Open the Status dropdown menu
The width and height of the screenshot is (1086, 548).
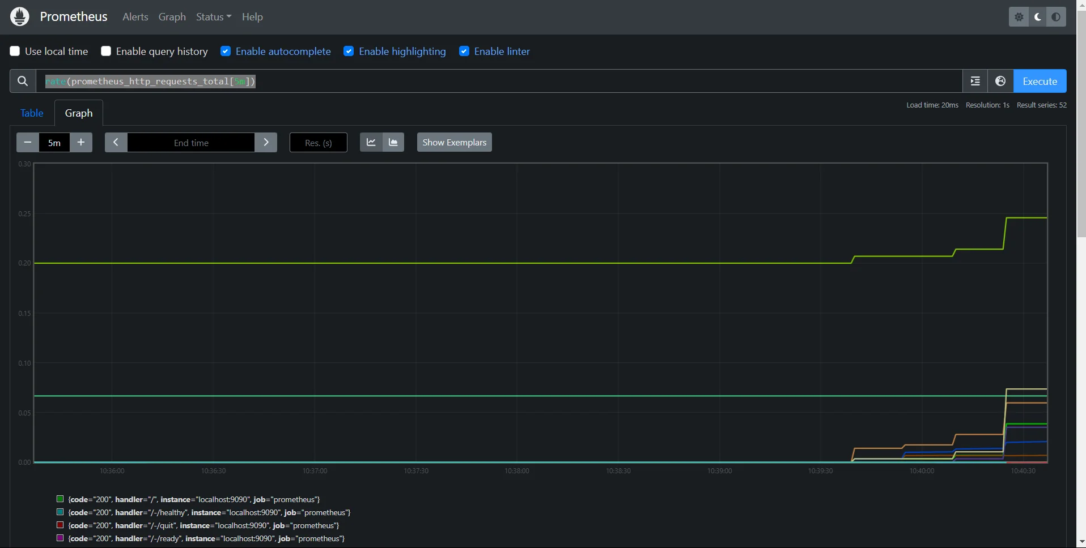point(213,16)
